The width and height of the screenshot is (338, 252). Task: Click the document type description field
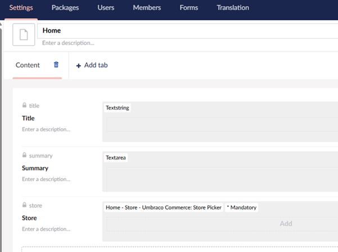(186, 43)
